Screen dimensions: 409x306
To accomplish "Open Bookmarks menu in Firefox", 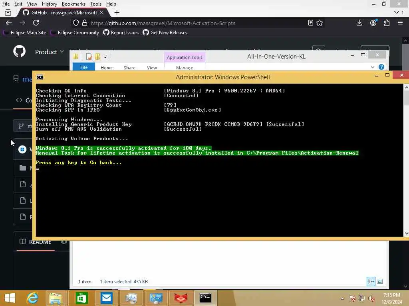I will (73, 4).
